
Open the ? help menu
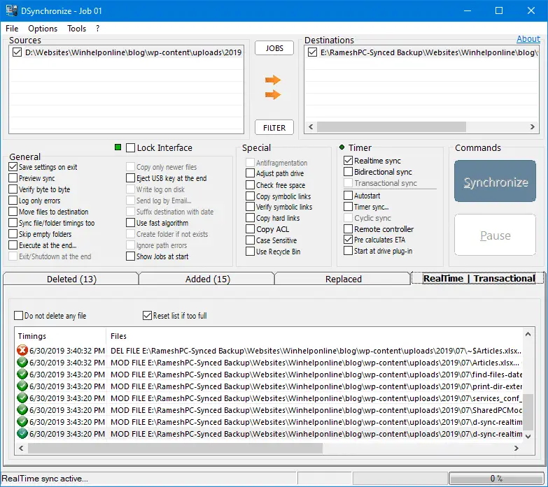pyautogui.click(x=97, y=28)
